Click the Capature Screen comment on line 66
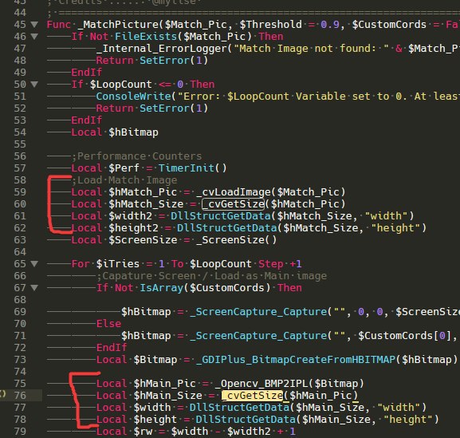 (211, 276)
